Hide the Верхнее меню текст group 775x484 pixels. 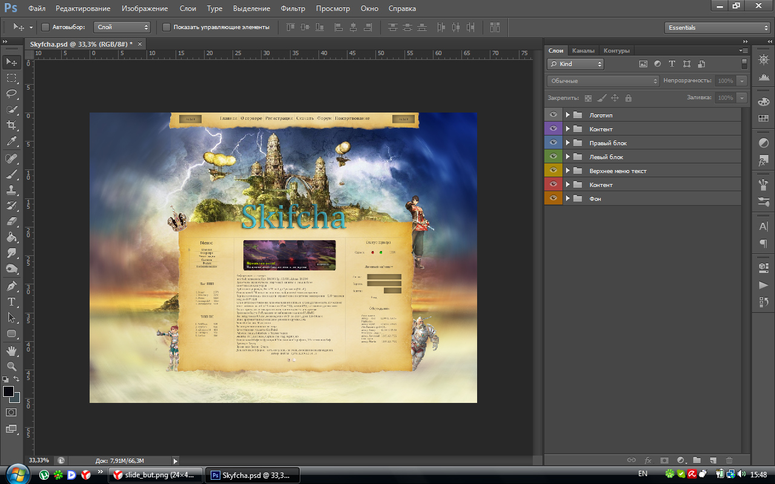pyautogui.click(x=553, y=171)
